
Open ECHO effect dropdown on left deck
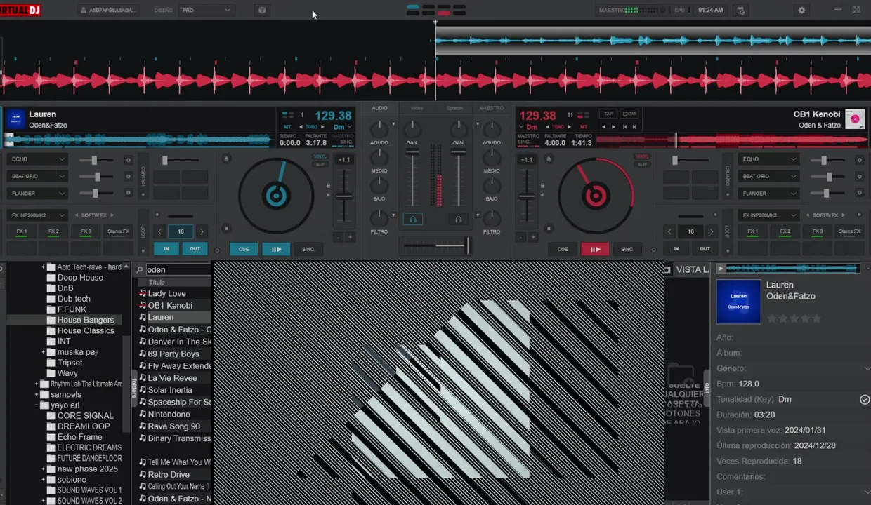pyautogui.click(x=37, y=159)
